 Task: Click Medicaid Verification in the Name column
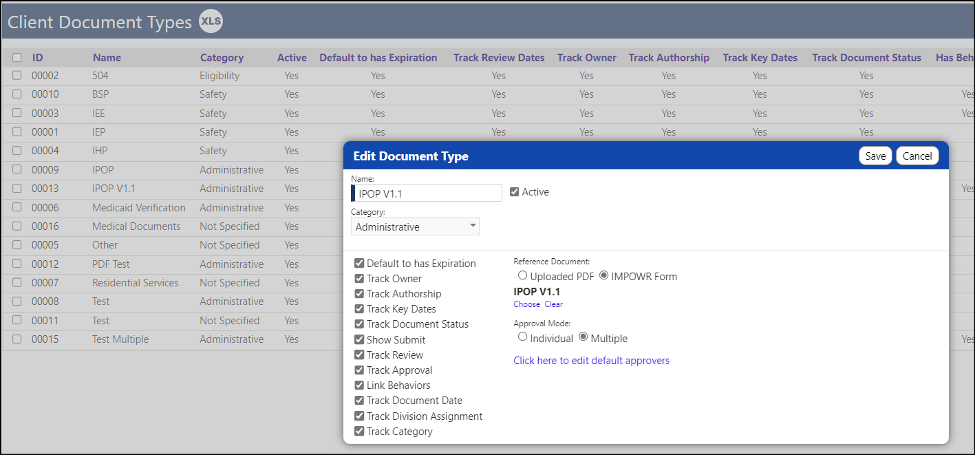coord(139,207)
